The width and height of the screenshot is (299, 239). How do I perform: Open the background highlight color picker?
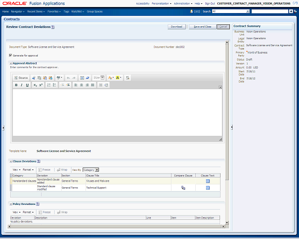point(118,78)
